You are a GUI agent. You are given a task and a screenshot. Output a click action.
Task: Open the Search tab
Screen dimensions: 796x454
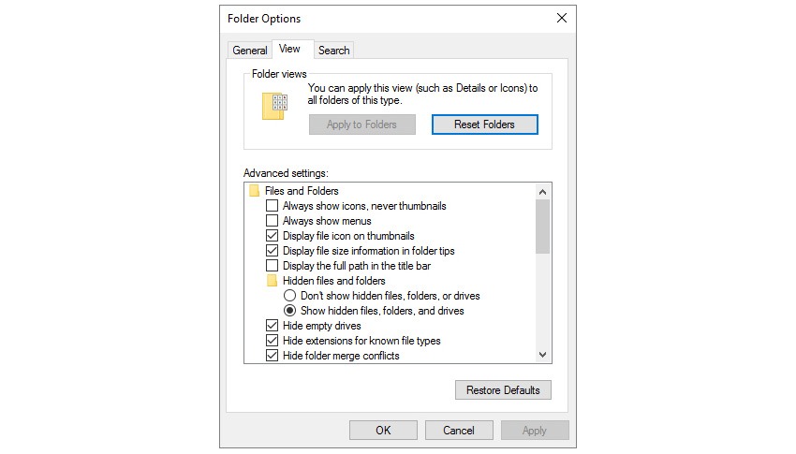(334, 51)
